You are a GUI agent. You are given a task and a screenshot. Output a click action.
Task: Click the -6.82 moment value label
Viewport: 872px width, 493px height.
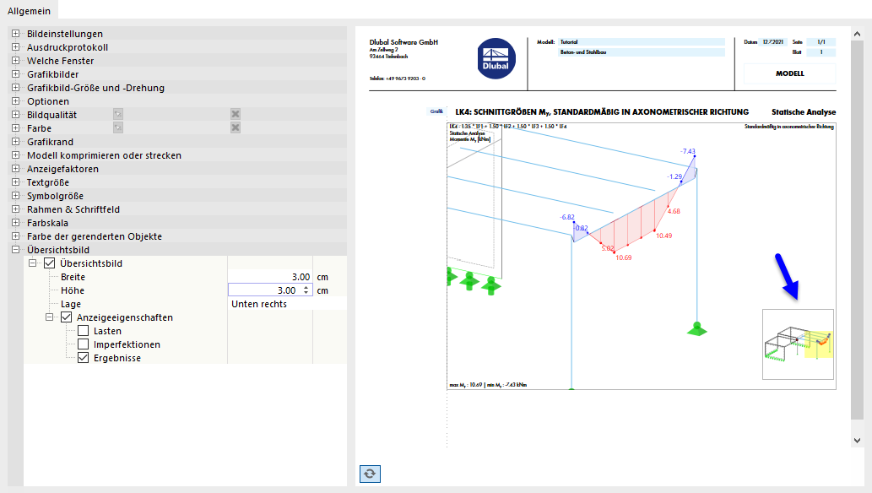[x=567, y=217]
